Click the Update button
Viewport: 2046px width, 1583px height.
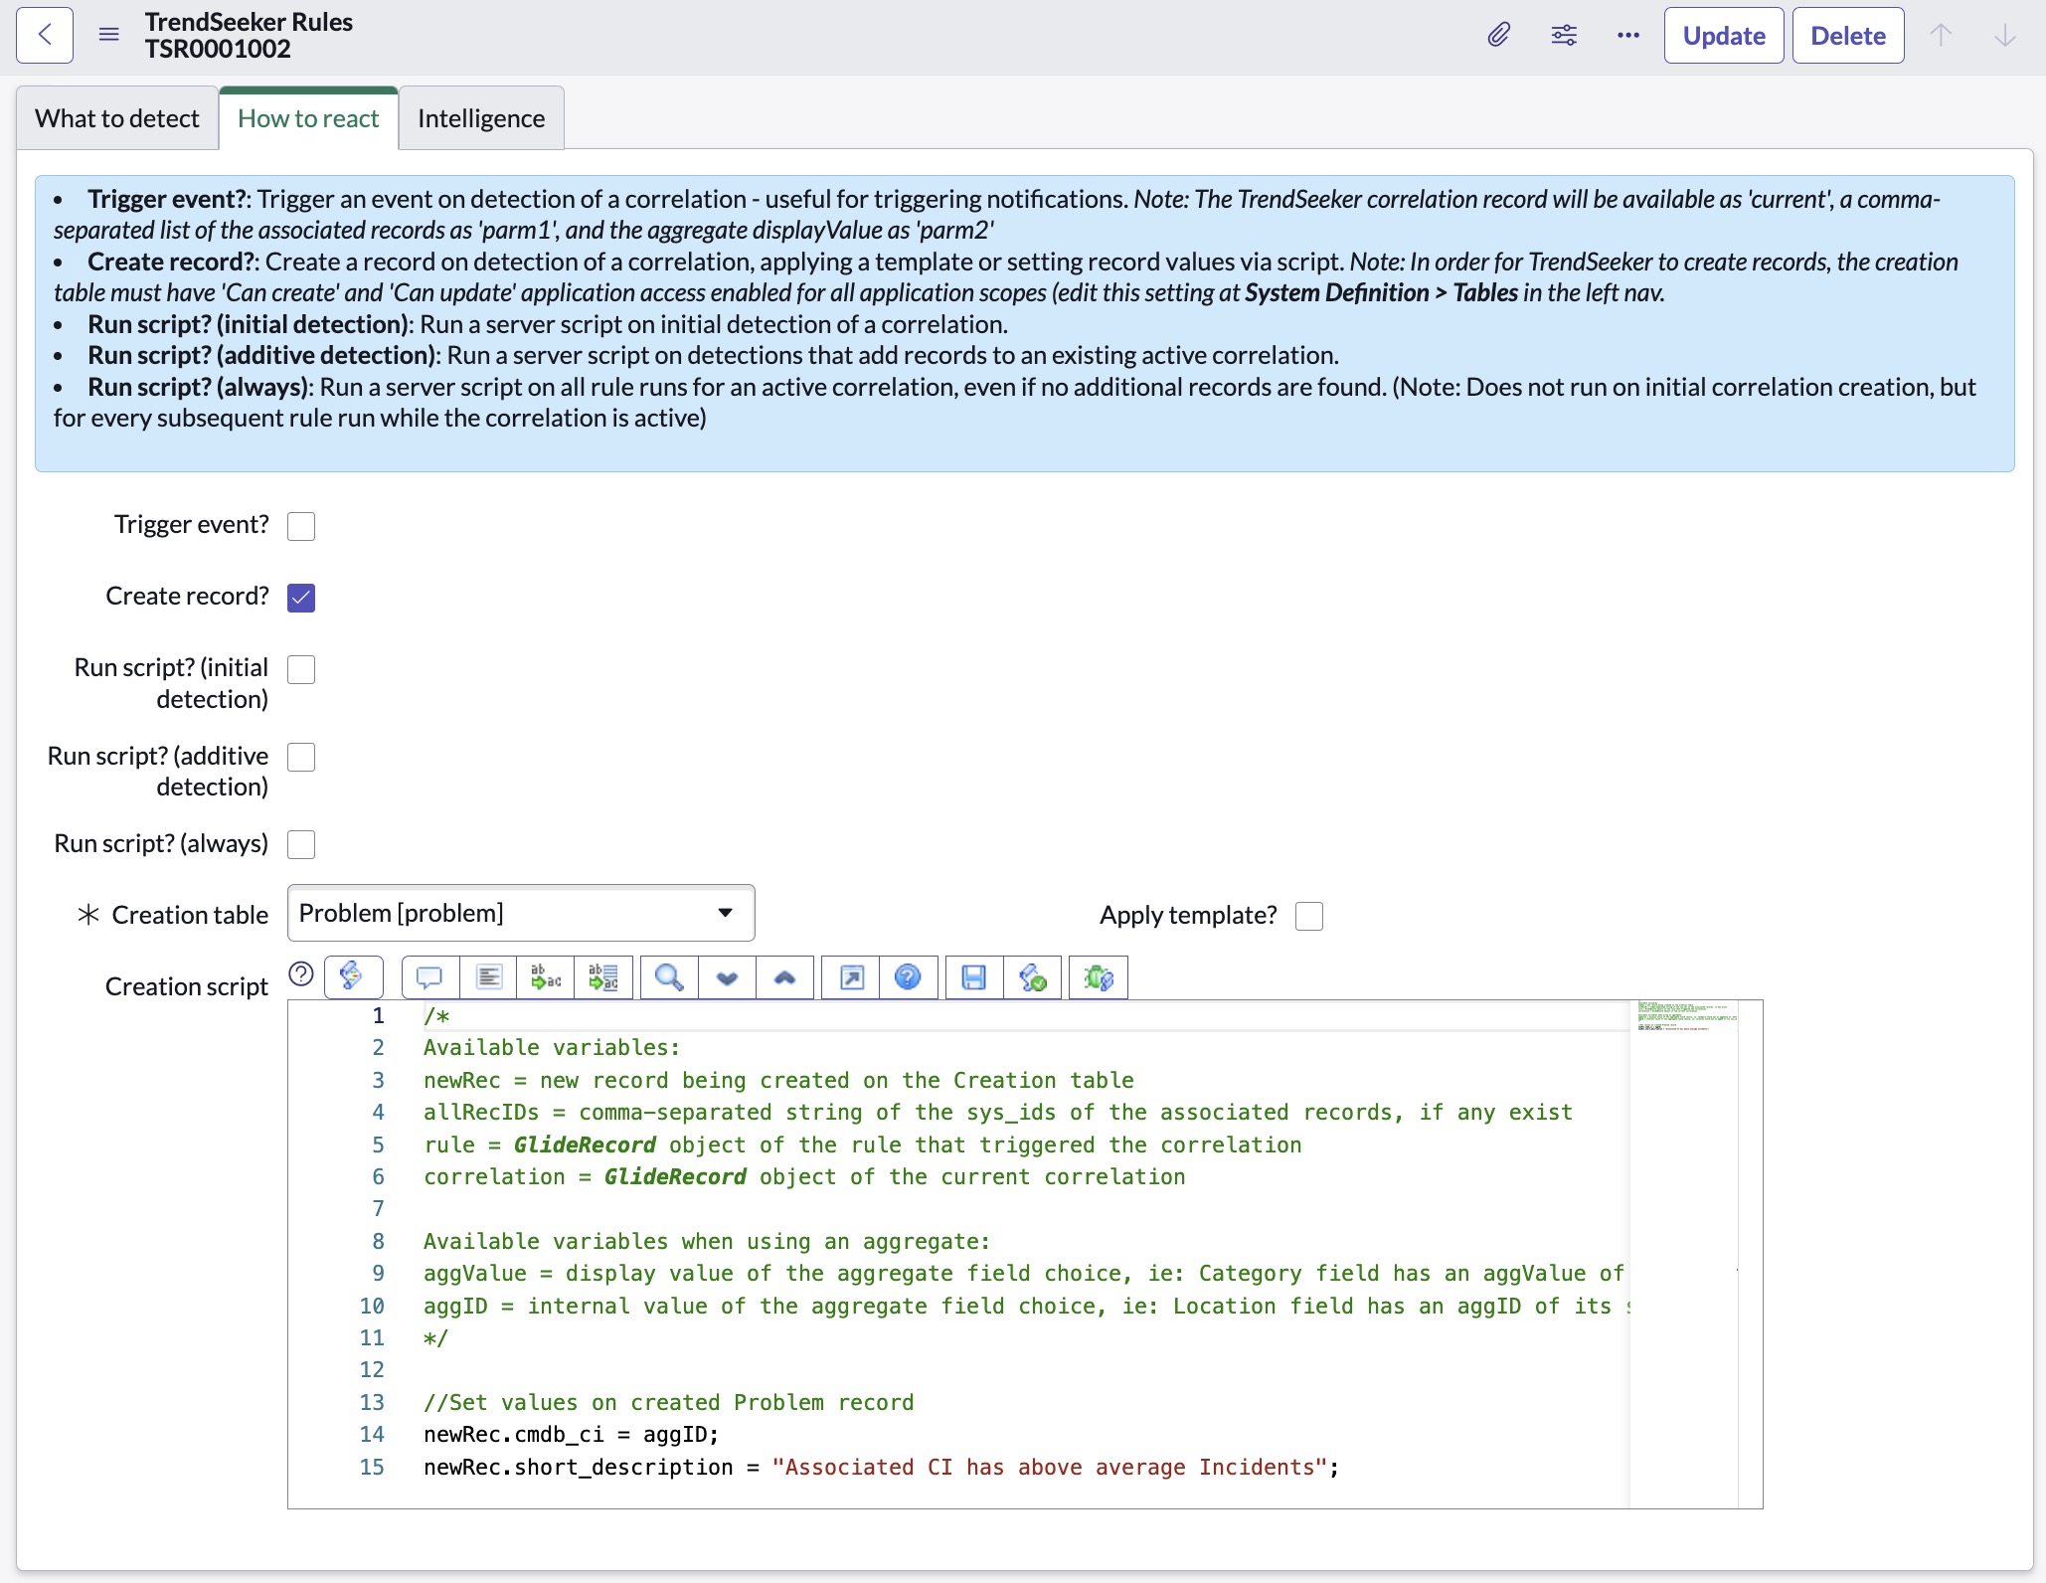point(1724,36)
